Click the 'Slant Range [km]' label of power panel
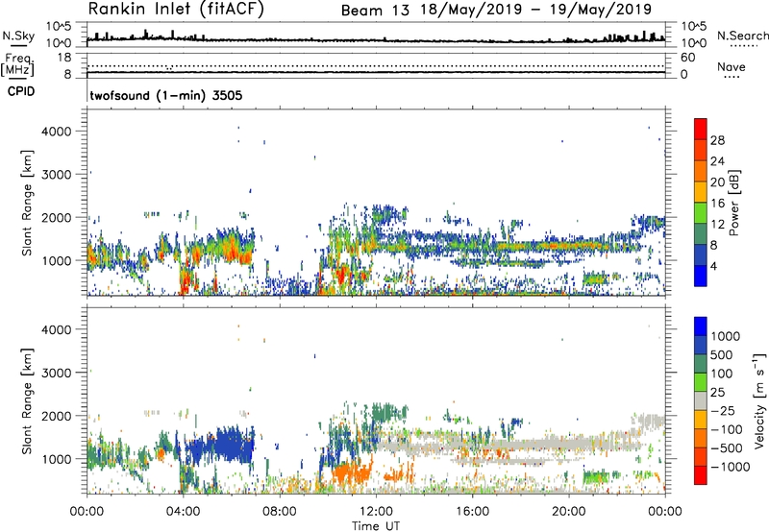769x532 pixels. point(27,203)
